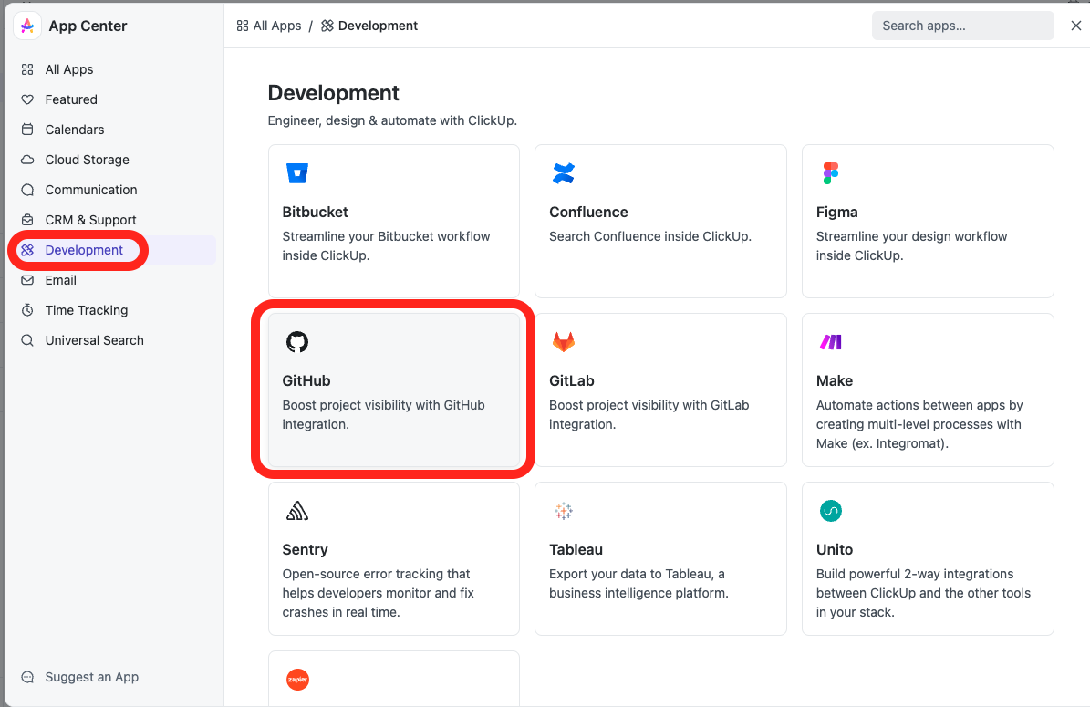Click the GitLab fox icon
Image resolution: width=1090 pixels, height=707 pixels.
(x=564, y=342)
